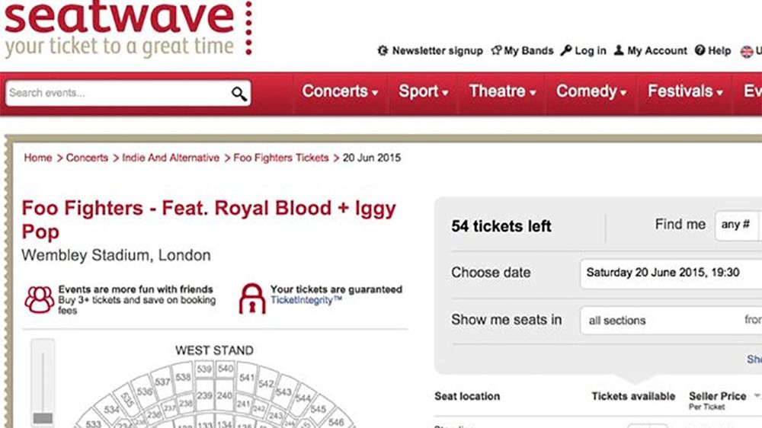Viewport: 762px width, 428px height.
Task: Open the Choose date dropdown
Action: pyautogui.click(x=671, y=273)
